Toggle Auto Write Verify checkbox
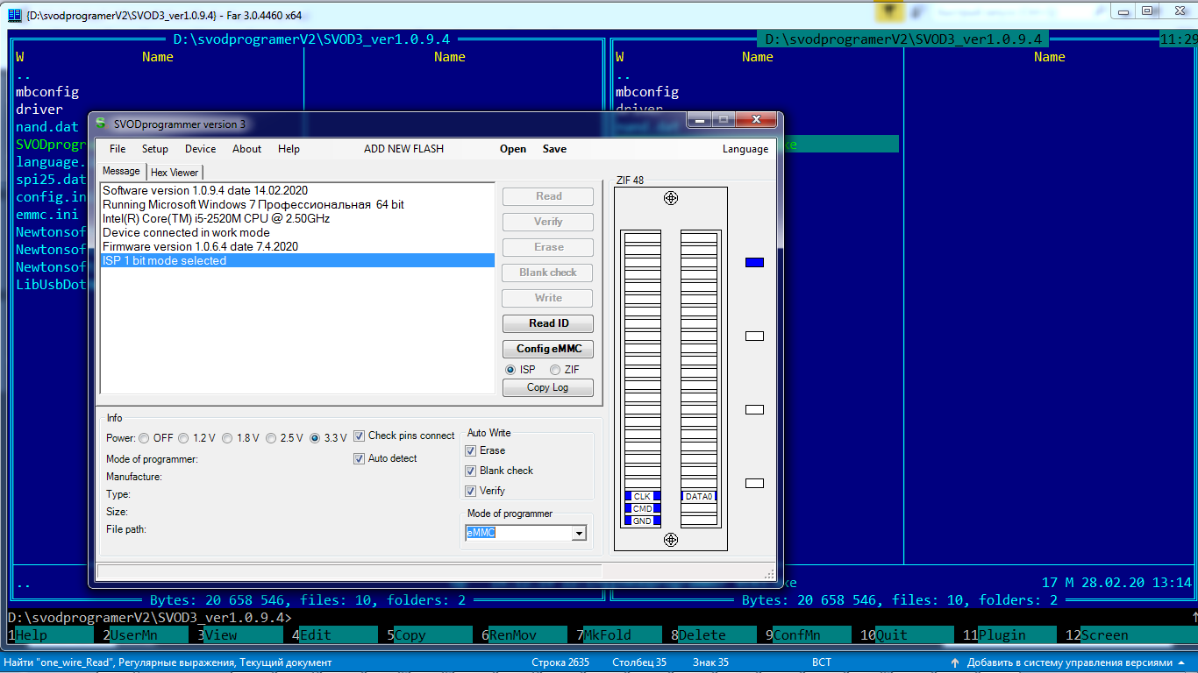Screen dimensions: 1198x673 pyautogui.click(x=471, y=491)
